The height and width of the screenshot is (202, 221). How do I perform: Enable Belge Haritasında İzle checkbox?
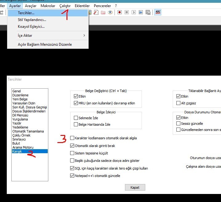(x=76, y=124)
